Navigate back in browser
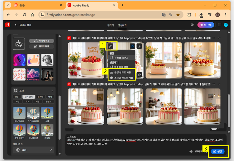234x161 pixels. click(x=8, y=15)
